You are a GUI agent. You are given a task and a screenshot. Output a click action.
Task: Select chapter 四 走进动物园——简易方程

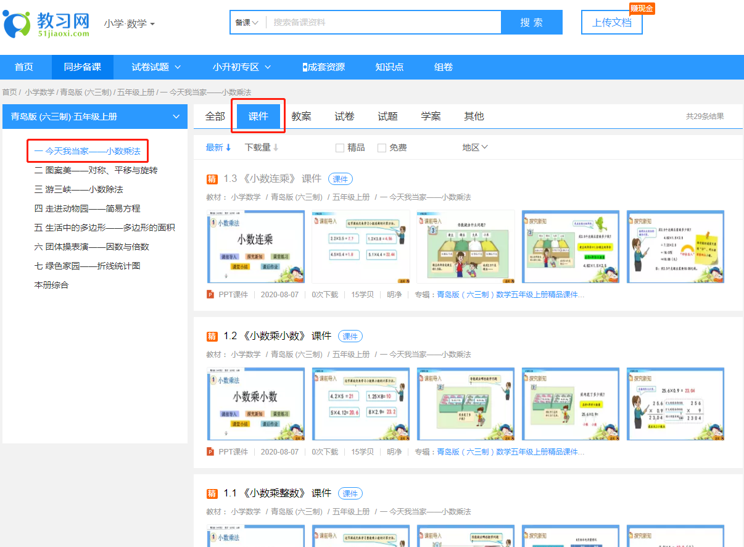[x=87, y=208]
